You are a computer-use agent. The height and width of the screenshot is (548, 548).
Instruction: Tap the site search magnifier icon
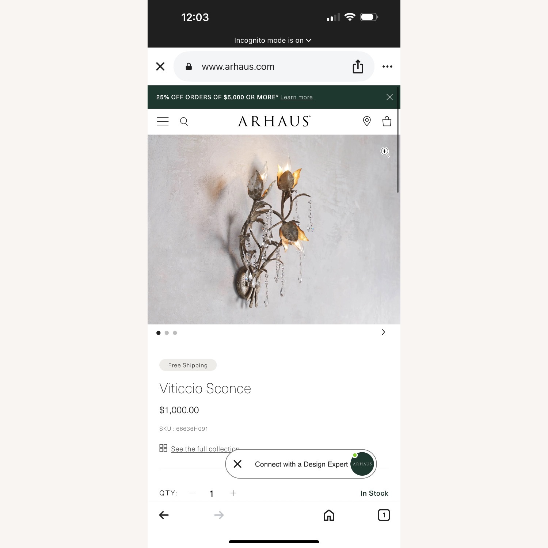point(184,122)
